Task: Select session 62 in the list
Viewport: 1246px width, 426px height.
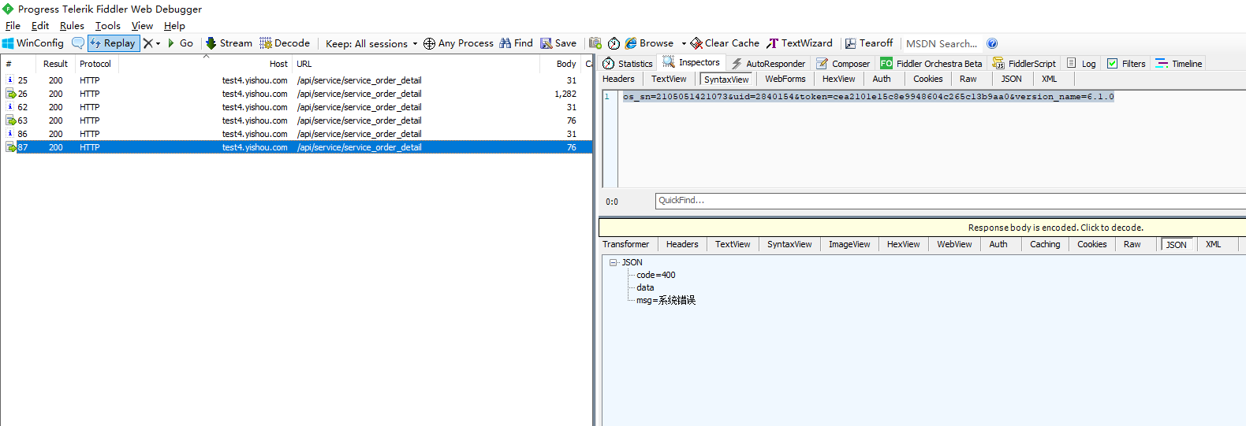Action: point(297,107)
